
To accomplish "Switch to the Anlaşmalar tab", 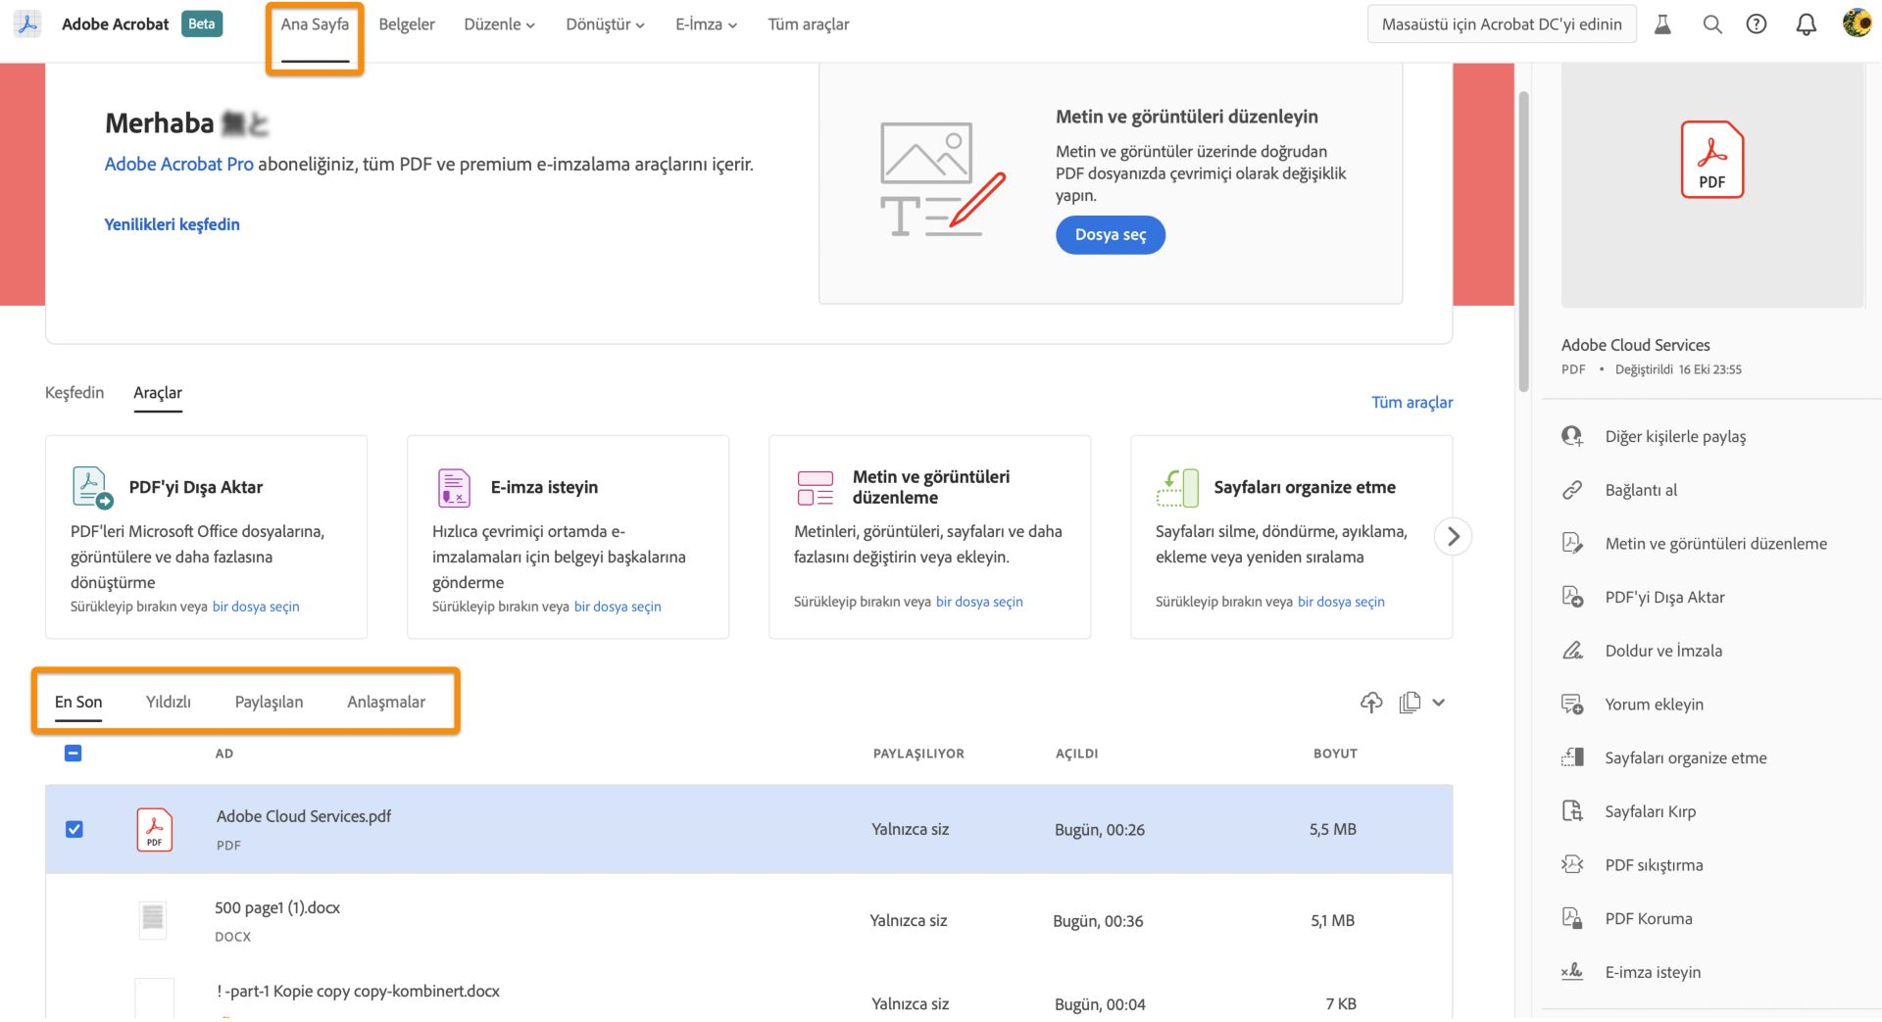I will pos(386,703).
